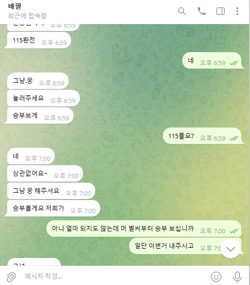The image size is (250, 285).
Task: Click the '눌러주세요' message
Action: point(44,98)
